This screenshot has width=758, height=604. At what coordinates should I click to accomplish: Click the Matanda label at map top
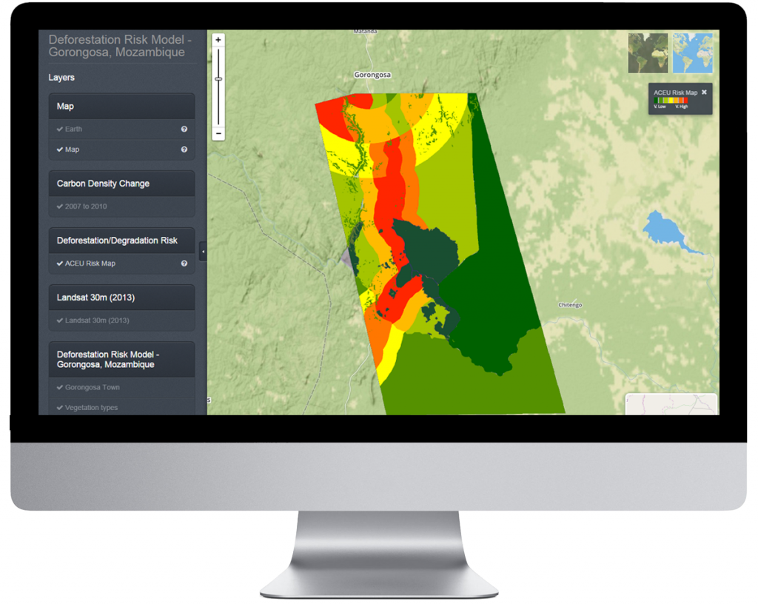pyautogui.click(x=365, y=31)
